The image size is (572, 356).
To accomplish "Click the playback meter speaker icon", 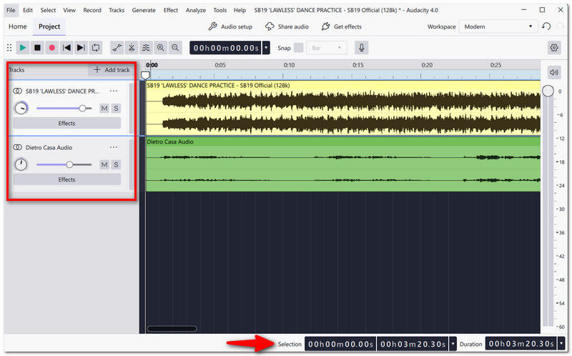I will [554, 72].
